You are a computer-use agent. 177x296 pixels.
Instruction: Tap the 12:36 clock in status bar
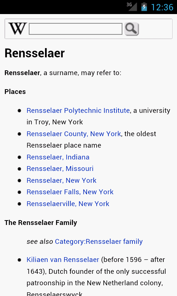click(x=162, y=7)
